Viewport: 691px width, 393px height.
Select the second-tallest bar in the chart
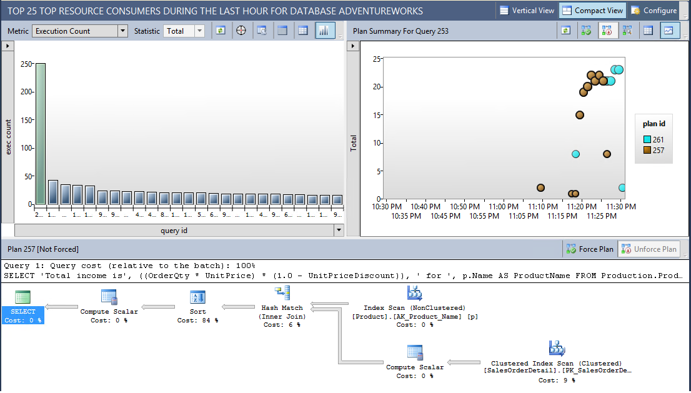pos(53,192)
